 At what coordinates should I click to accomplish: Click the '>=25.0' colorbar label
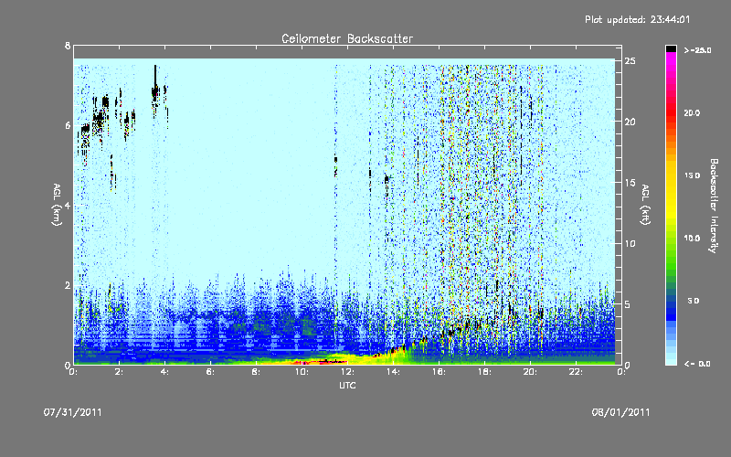point(697,50)
